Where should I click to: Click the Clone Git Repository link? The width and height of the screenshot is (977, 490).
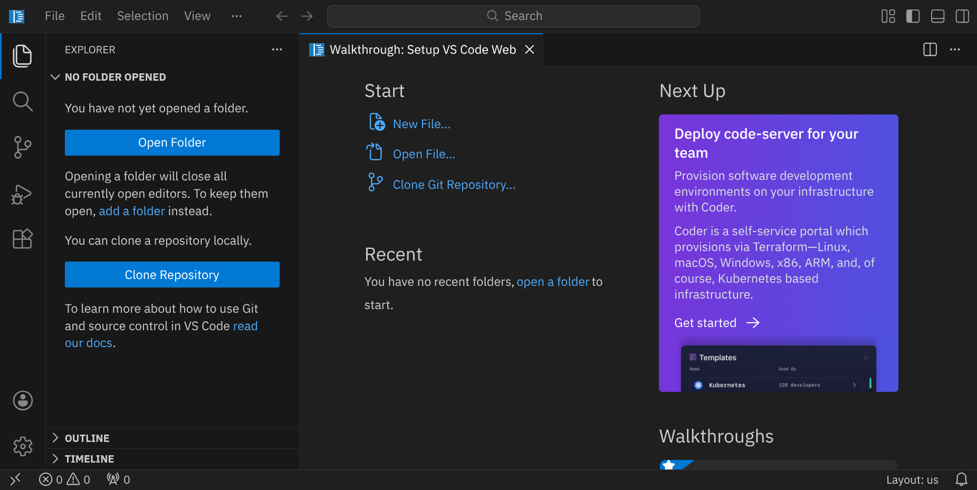point(454,185)
